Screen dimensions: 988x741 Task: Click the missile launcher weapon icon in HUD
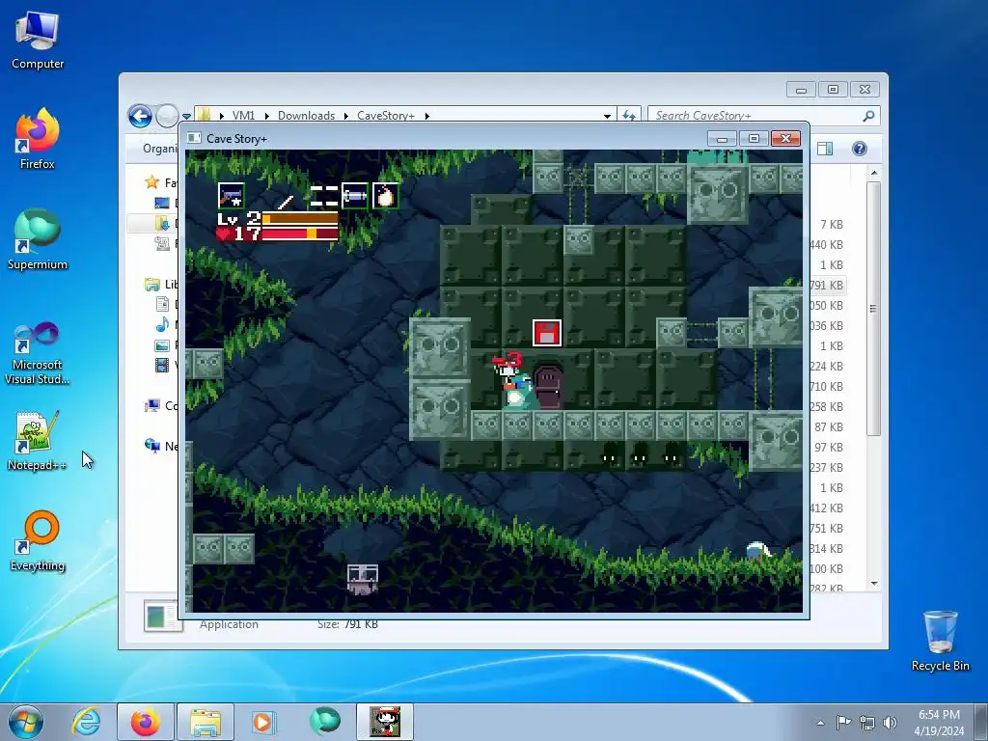pos(355,196)
